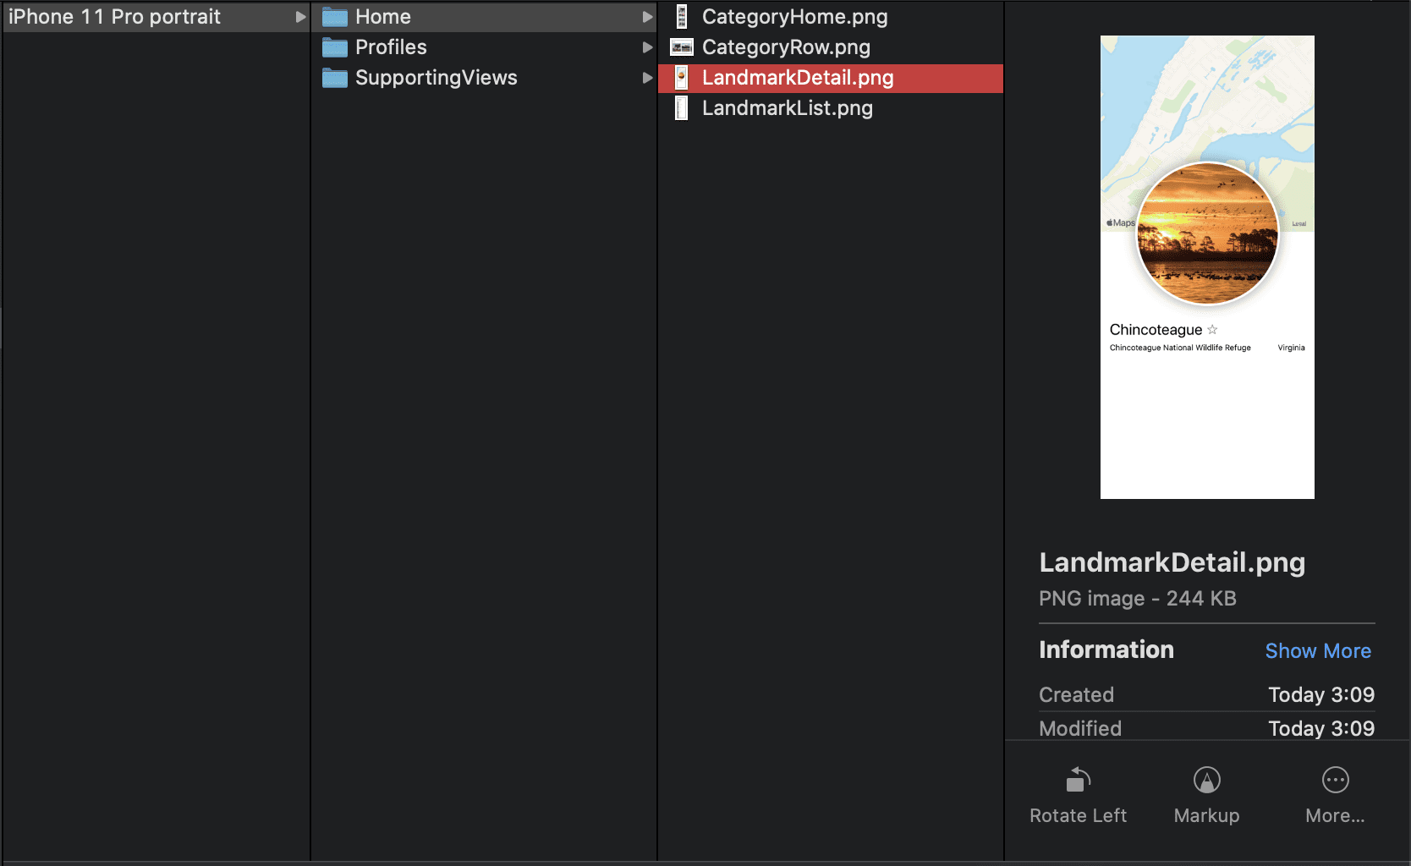The width and height of the screenshot is (1411, 866).
Task: Open the Markup tool icon
Action: tap(1207, 780)
